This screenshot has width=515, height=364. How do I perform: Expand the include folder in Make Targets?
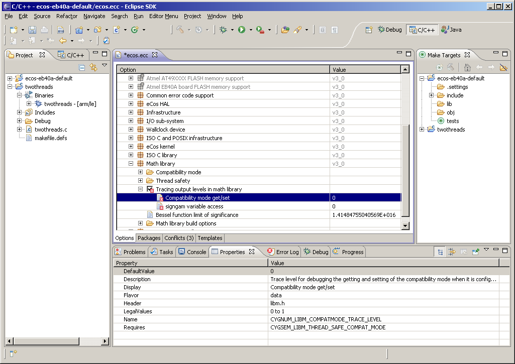pyautogui.click(x=431, y=95)
